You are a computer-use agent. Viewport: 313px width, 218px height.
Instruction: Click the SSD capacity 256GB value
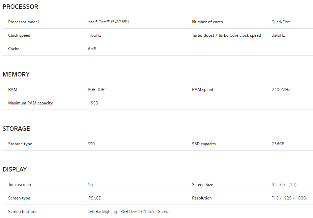click(278, 144)
